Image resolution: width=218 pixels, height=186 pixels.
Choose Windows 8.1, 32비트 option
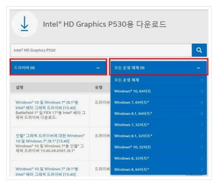point(158,136)
